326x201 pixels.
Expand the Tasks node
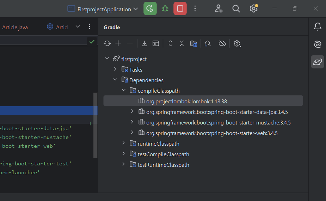(115, 69)
